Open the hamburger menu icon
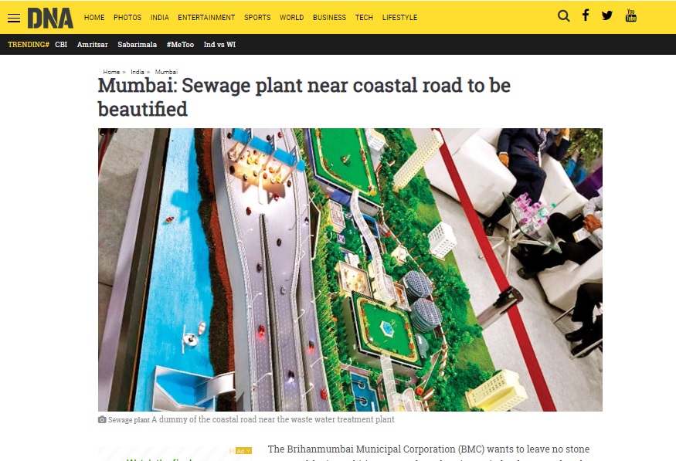This screenshot has width=676, height=461. pyautogui.click(x=14, y=18)
